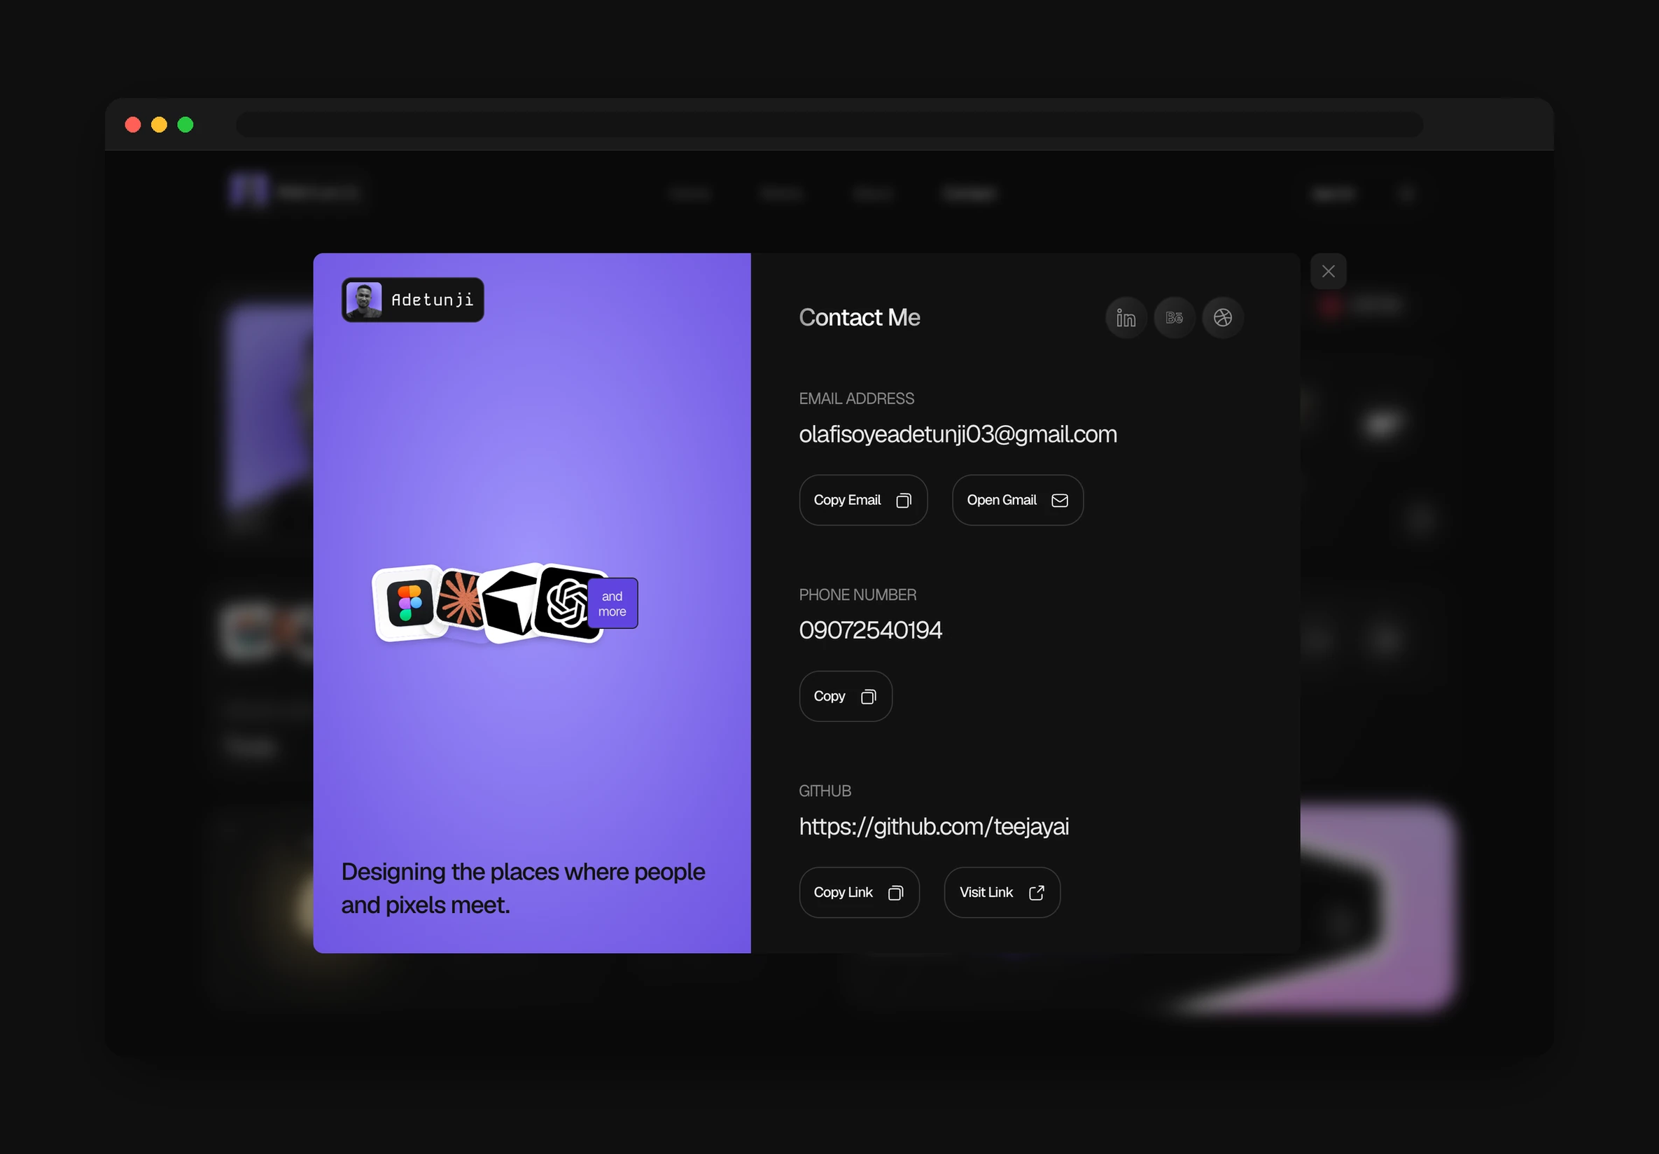Click the email olafisoyeadetunji03@gmail.com text
The image size is (1659, 1154).
tap(958, 434)
